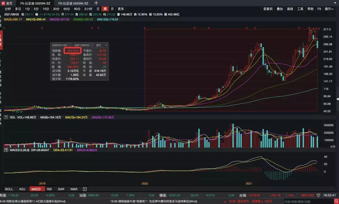The width and height of the screenshot is (339, 204).
Task: Click the VOL=148.96万 label
Action: coord(27,118)
